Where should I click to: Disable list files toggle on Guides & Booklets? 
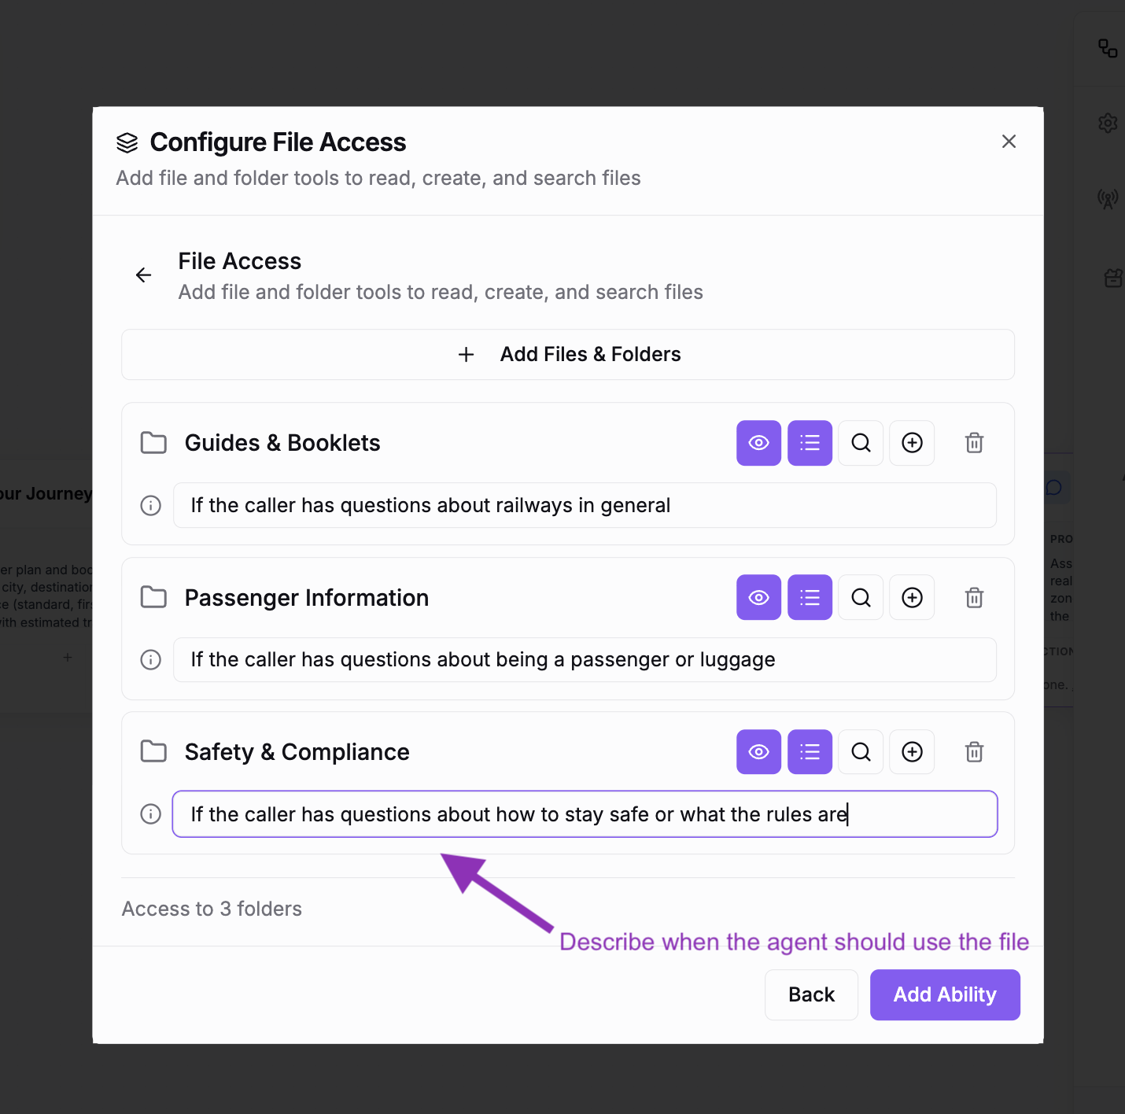click(x=810, y=443)
